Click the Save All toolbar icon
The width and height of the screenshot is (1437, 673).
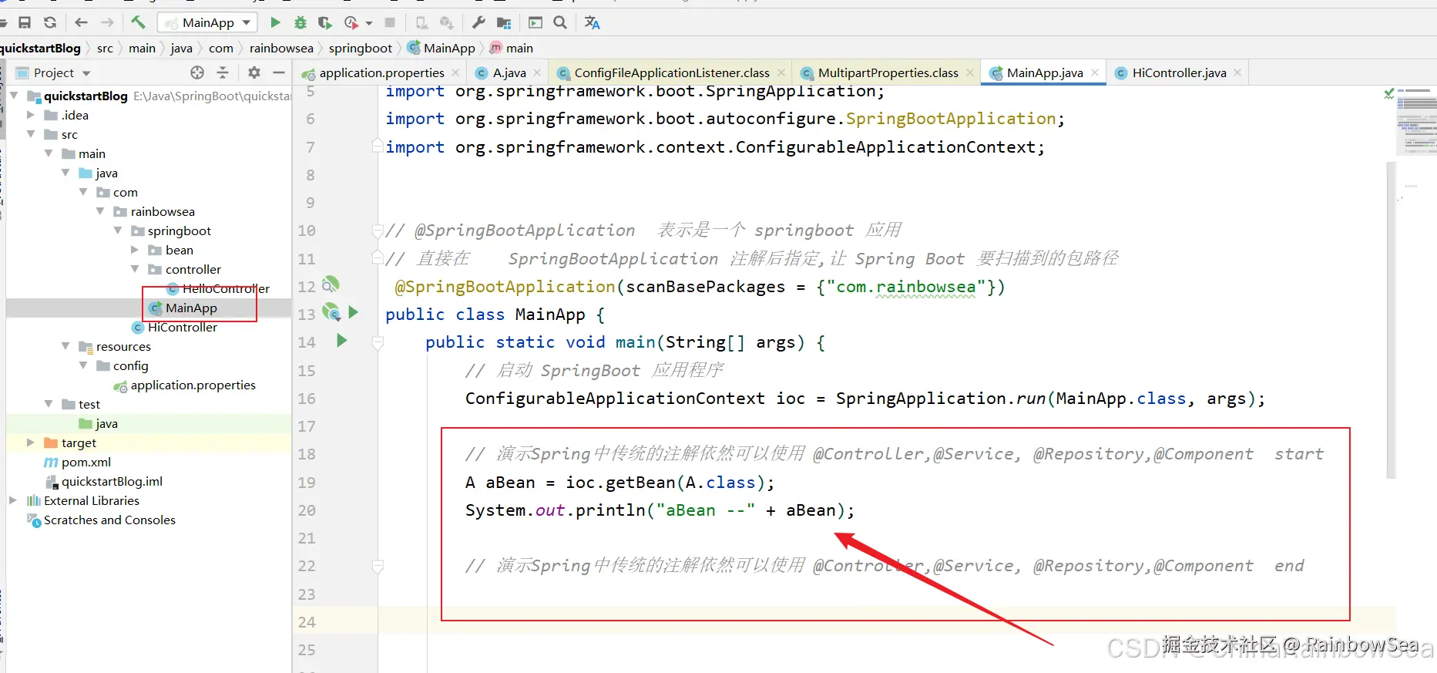pyautogui.click(x=25, y=22)
